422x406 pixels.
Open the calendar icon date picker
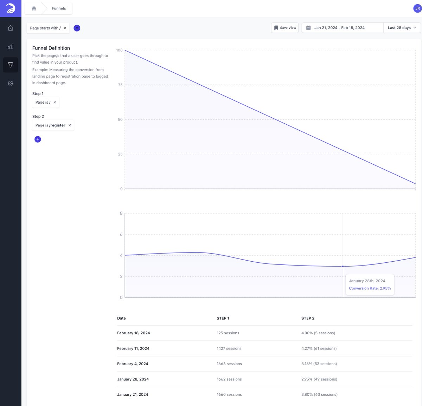coord(308,28)
